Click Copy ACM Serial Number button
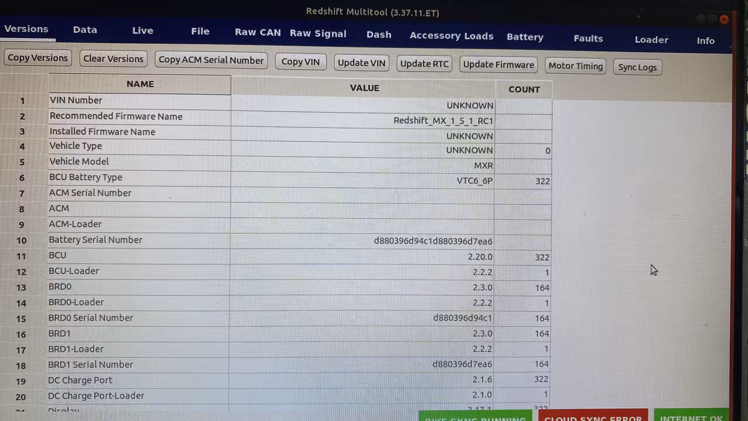 coord(212,60)
